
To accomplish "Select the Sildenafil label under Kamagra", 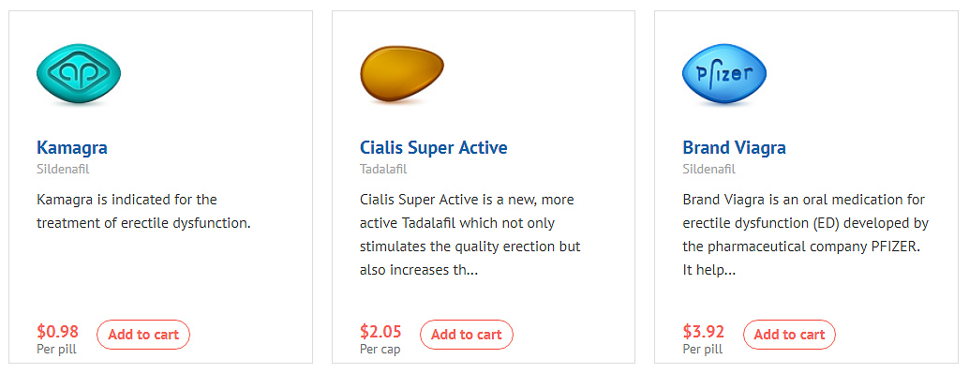I will 63,169.
